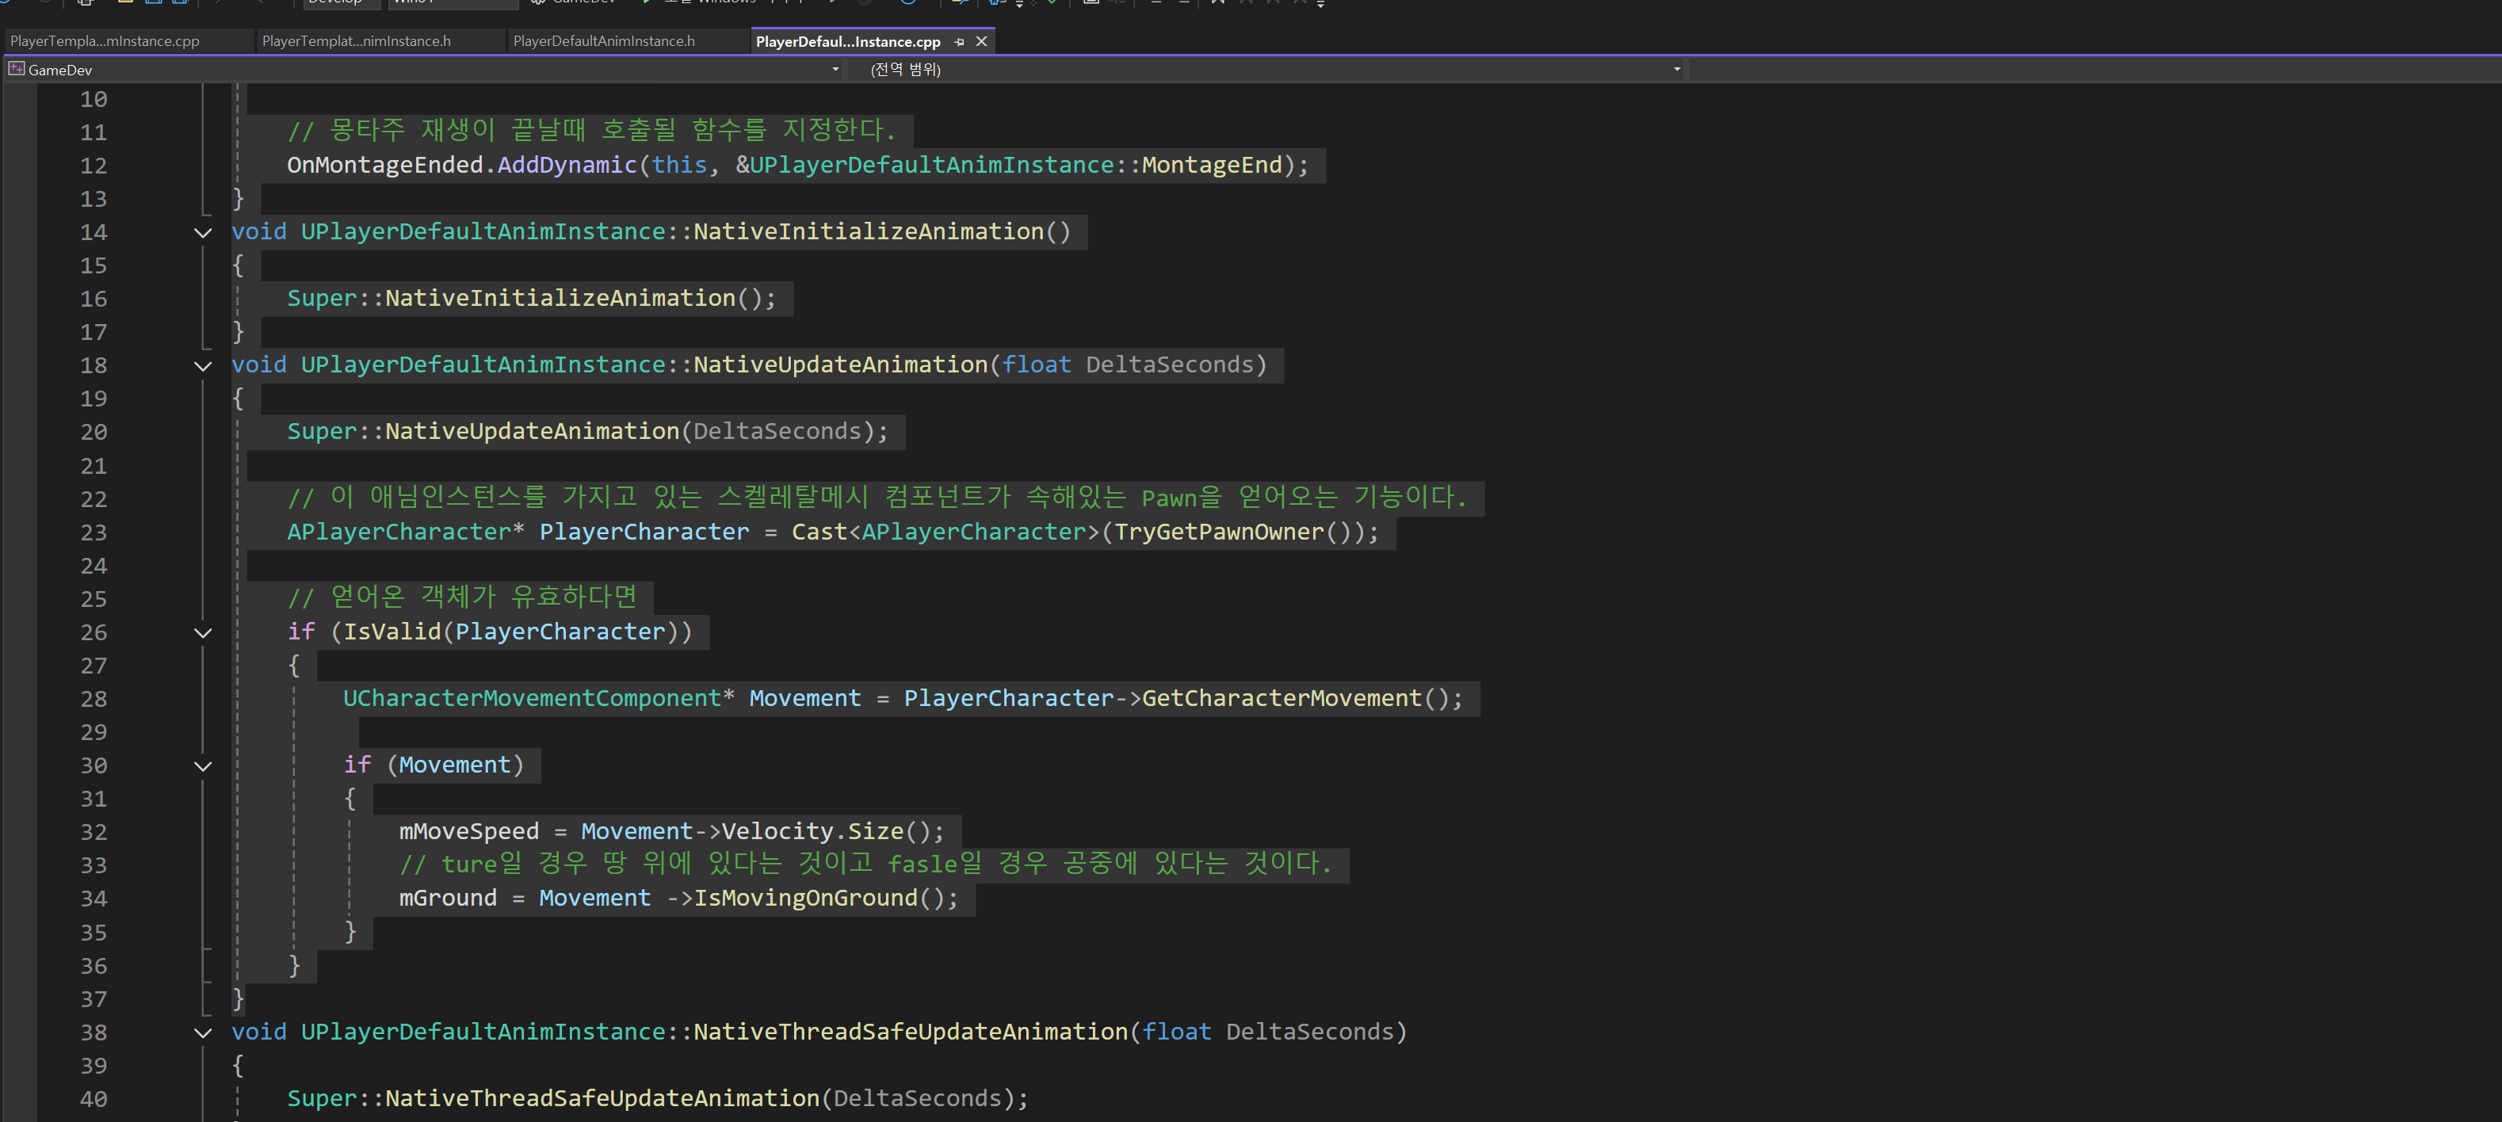The width and height of the screenshot is (2502, 1122).
Task: Click the MontageEnd identifier on line 12
Action: point(1211,165)
